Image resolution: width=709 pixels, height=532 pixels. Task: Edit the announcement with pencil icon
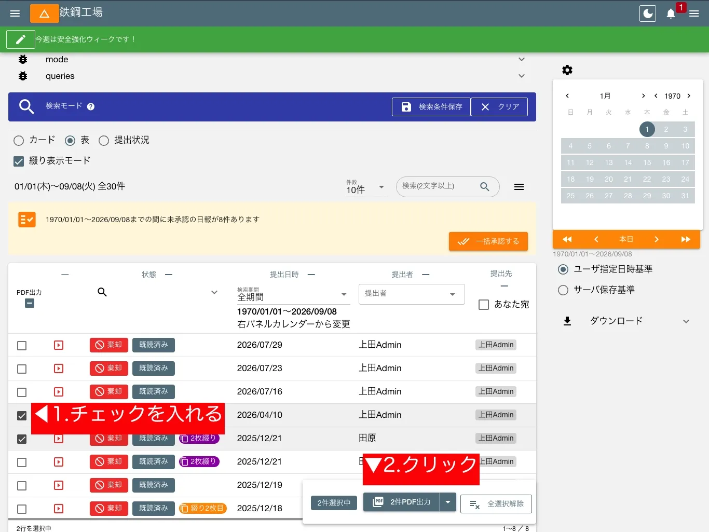click(21, 39)
